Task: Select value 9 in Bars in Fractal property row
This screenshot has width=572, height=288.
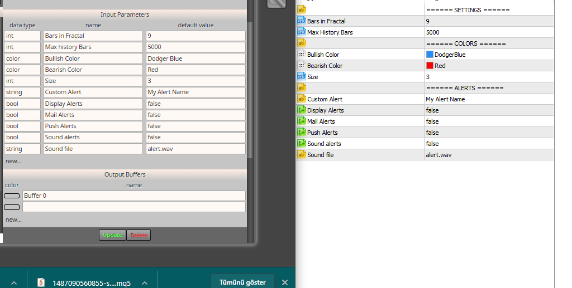Action: (489, 21)
